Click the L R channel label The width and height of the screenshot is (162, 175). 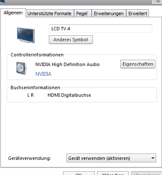coord(31,95)
